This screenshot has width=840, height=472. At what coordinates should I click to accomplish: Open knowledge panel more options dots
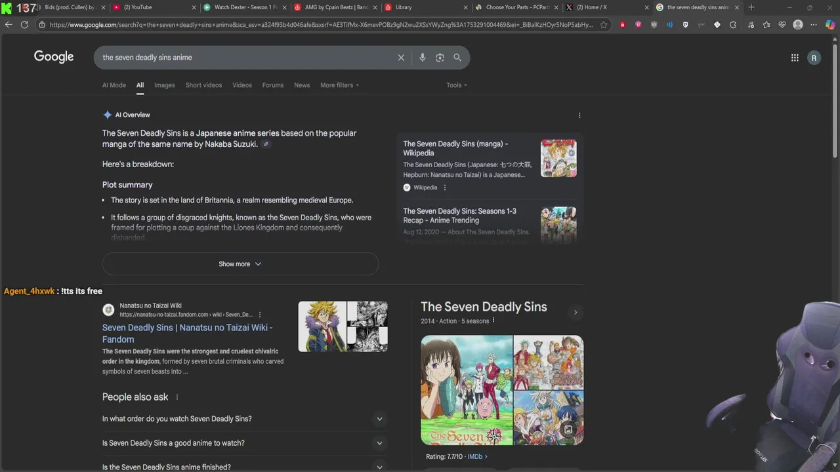click(x=493, y=321)
